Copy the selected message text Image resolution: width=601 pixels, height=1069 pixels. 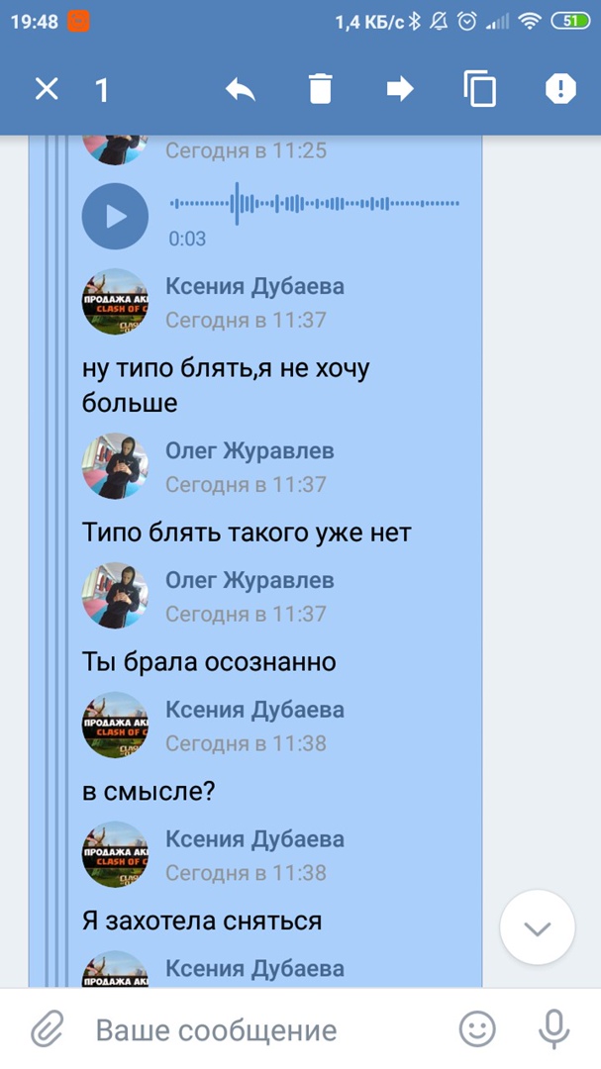pyautogui.click(x=479, y=89)
